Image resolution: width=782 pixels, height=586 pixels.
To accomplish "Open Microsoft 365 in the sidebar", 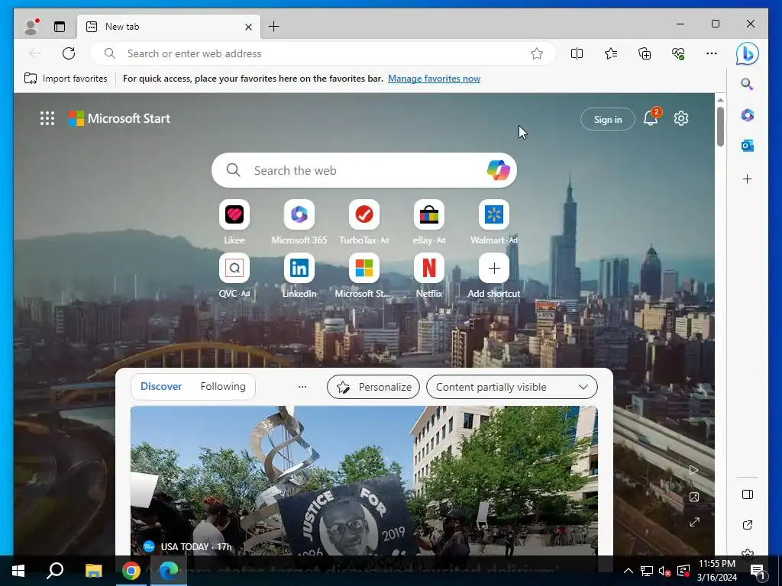I will (x=747, y=115).
